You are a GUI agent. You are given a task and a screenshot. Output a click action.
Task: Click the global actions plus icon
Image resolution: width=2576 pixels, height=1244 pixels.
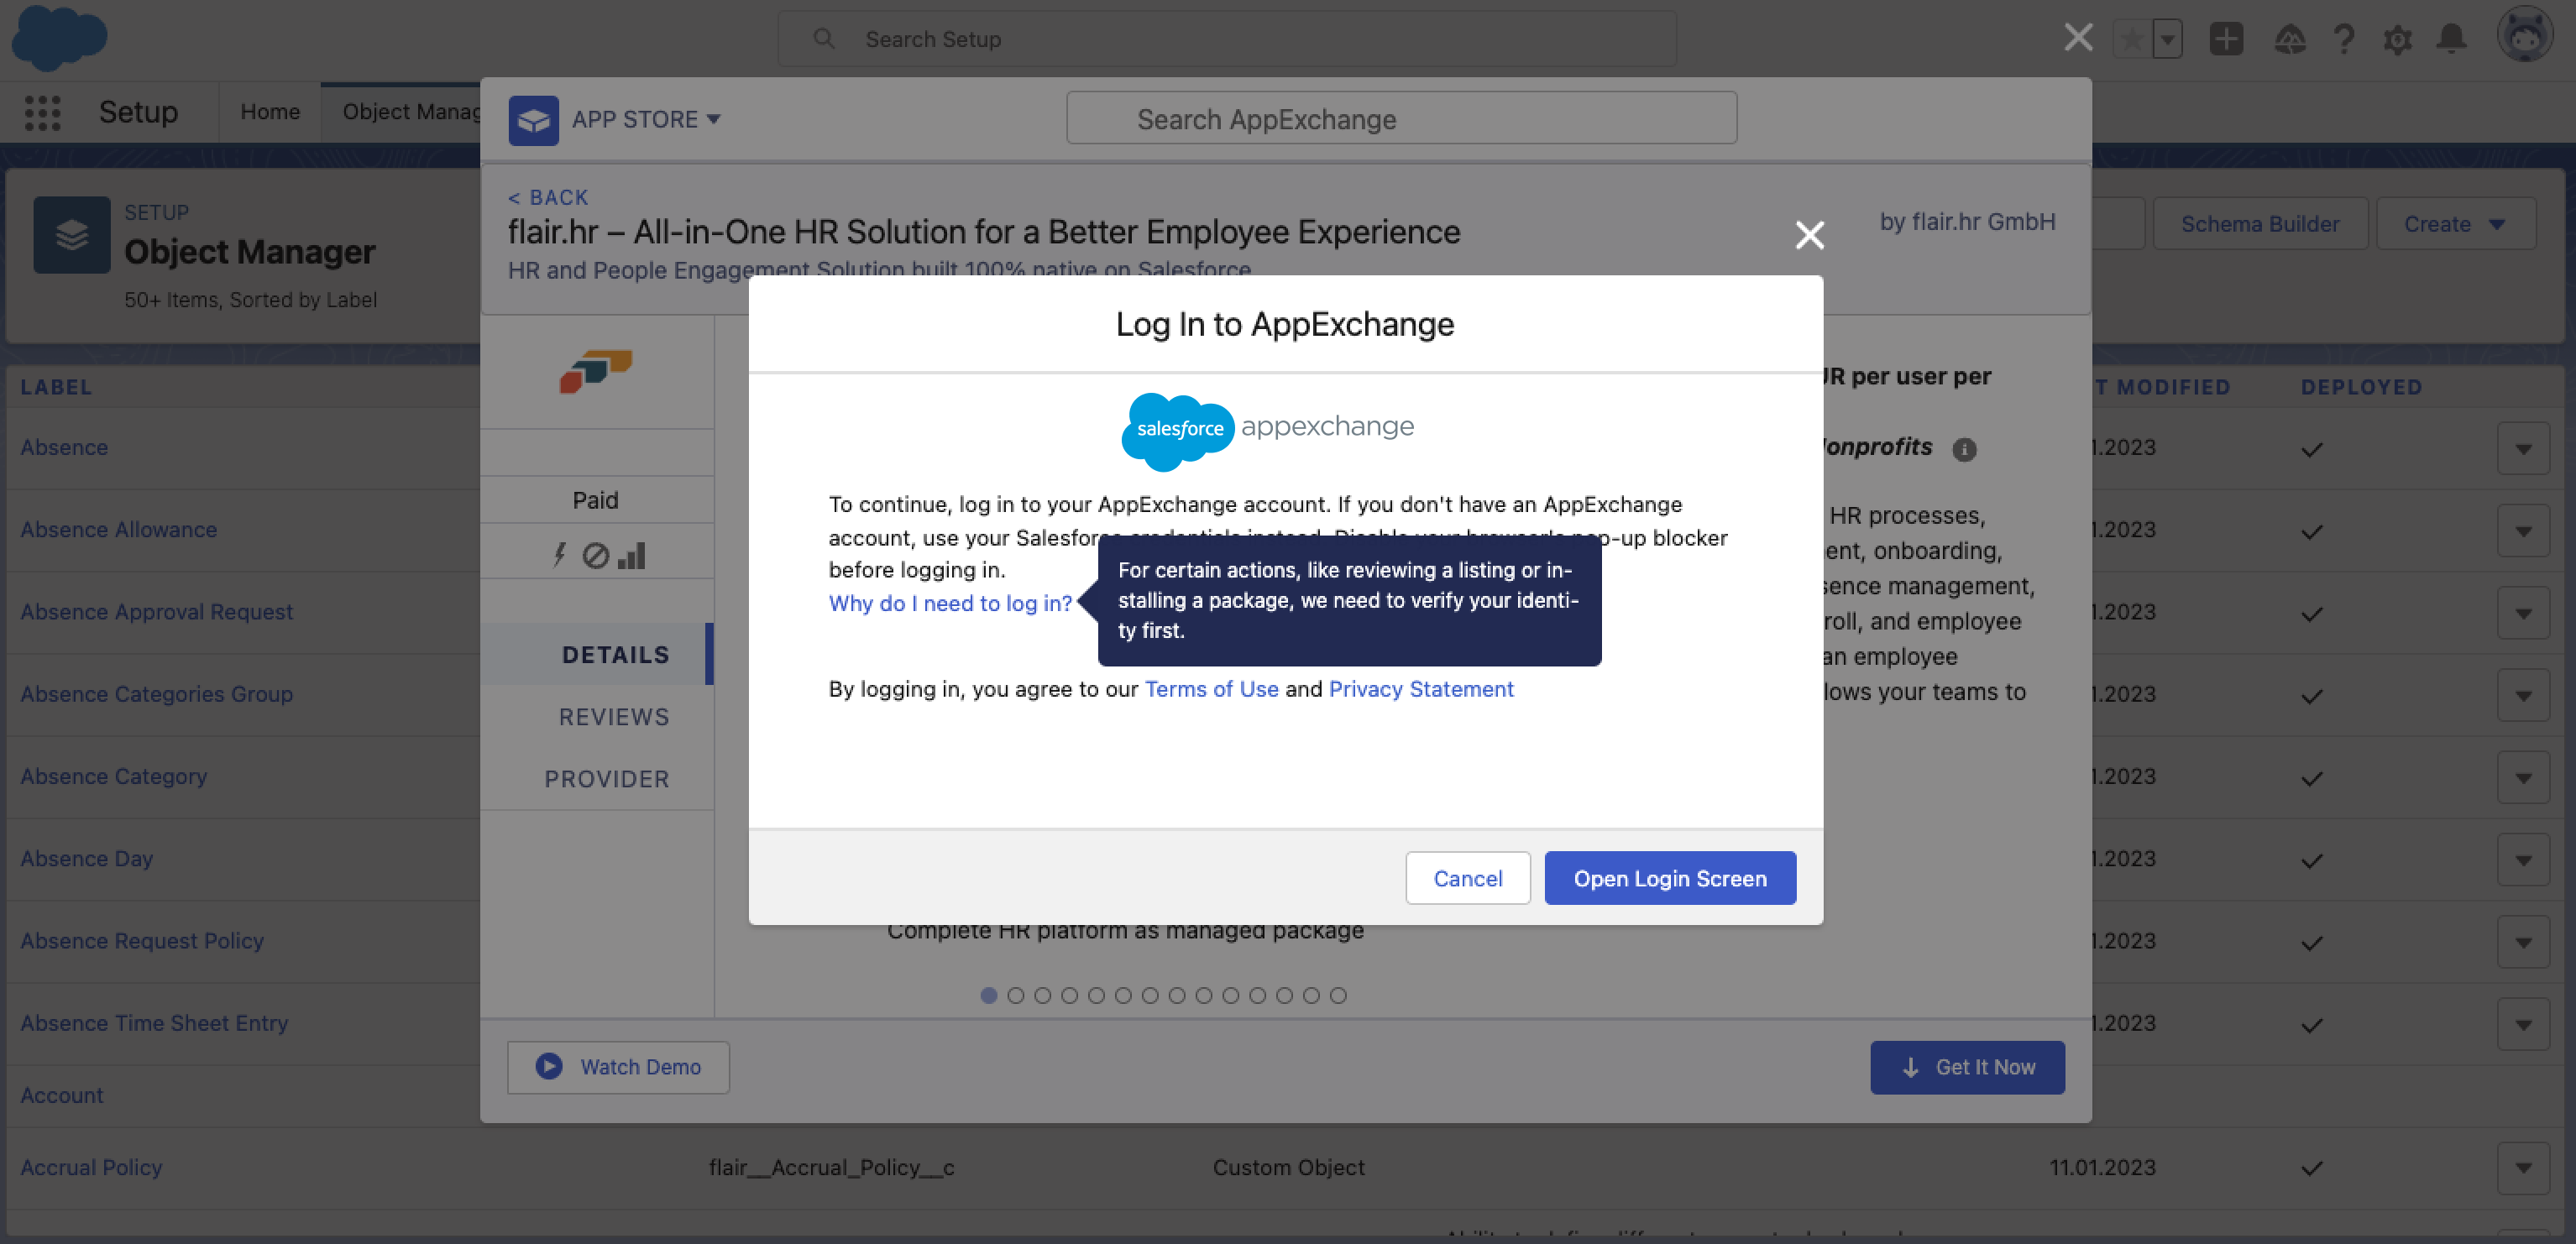pyautogui.click(x=2226, y=39)
